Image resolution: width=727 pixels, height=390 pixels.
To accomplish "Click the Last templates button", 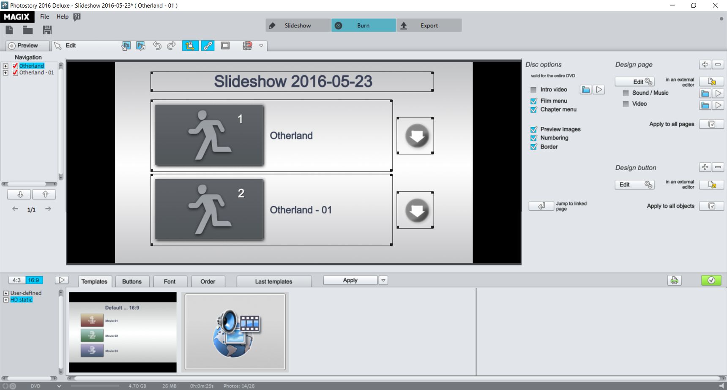I will tap(274, 281).
